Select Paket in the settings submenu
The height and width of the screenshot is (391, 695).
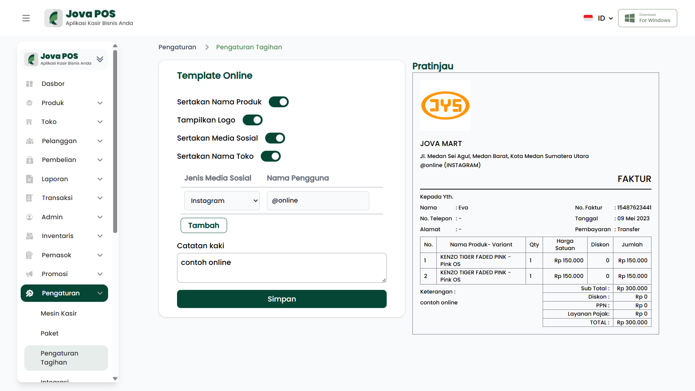click(x=50, y=333)
